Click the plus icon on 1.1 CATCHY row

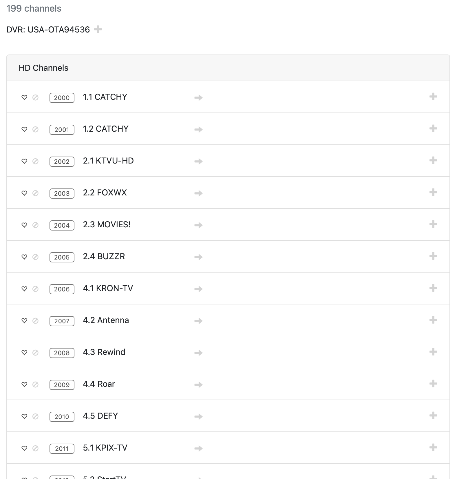(x=433, y=97)
